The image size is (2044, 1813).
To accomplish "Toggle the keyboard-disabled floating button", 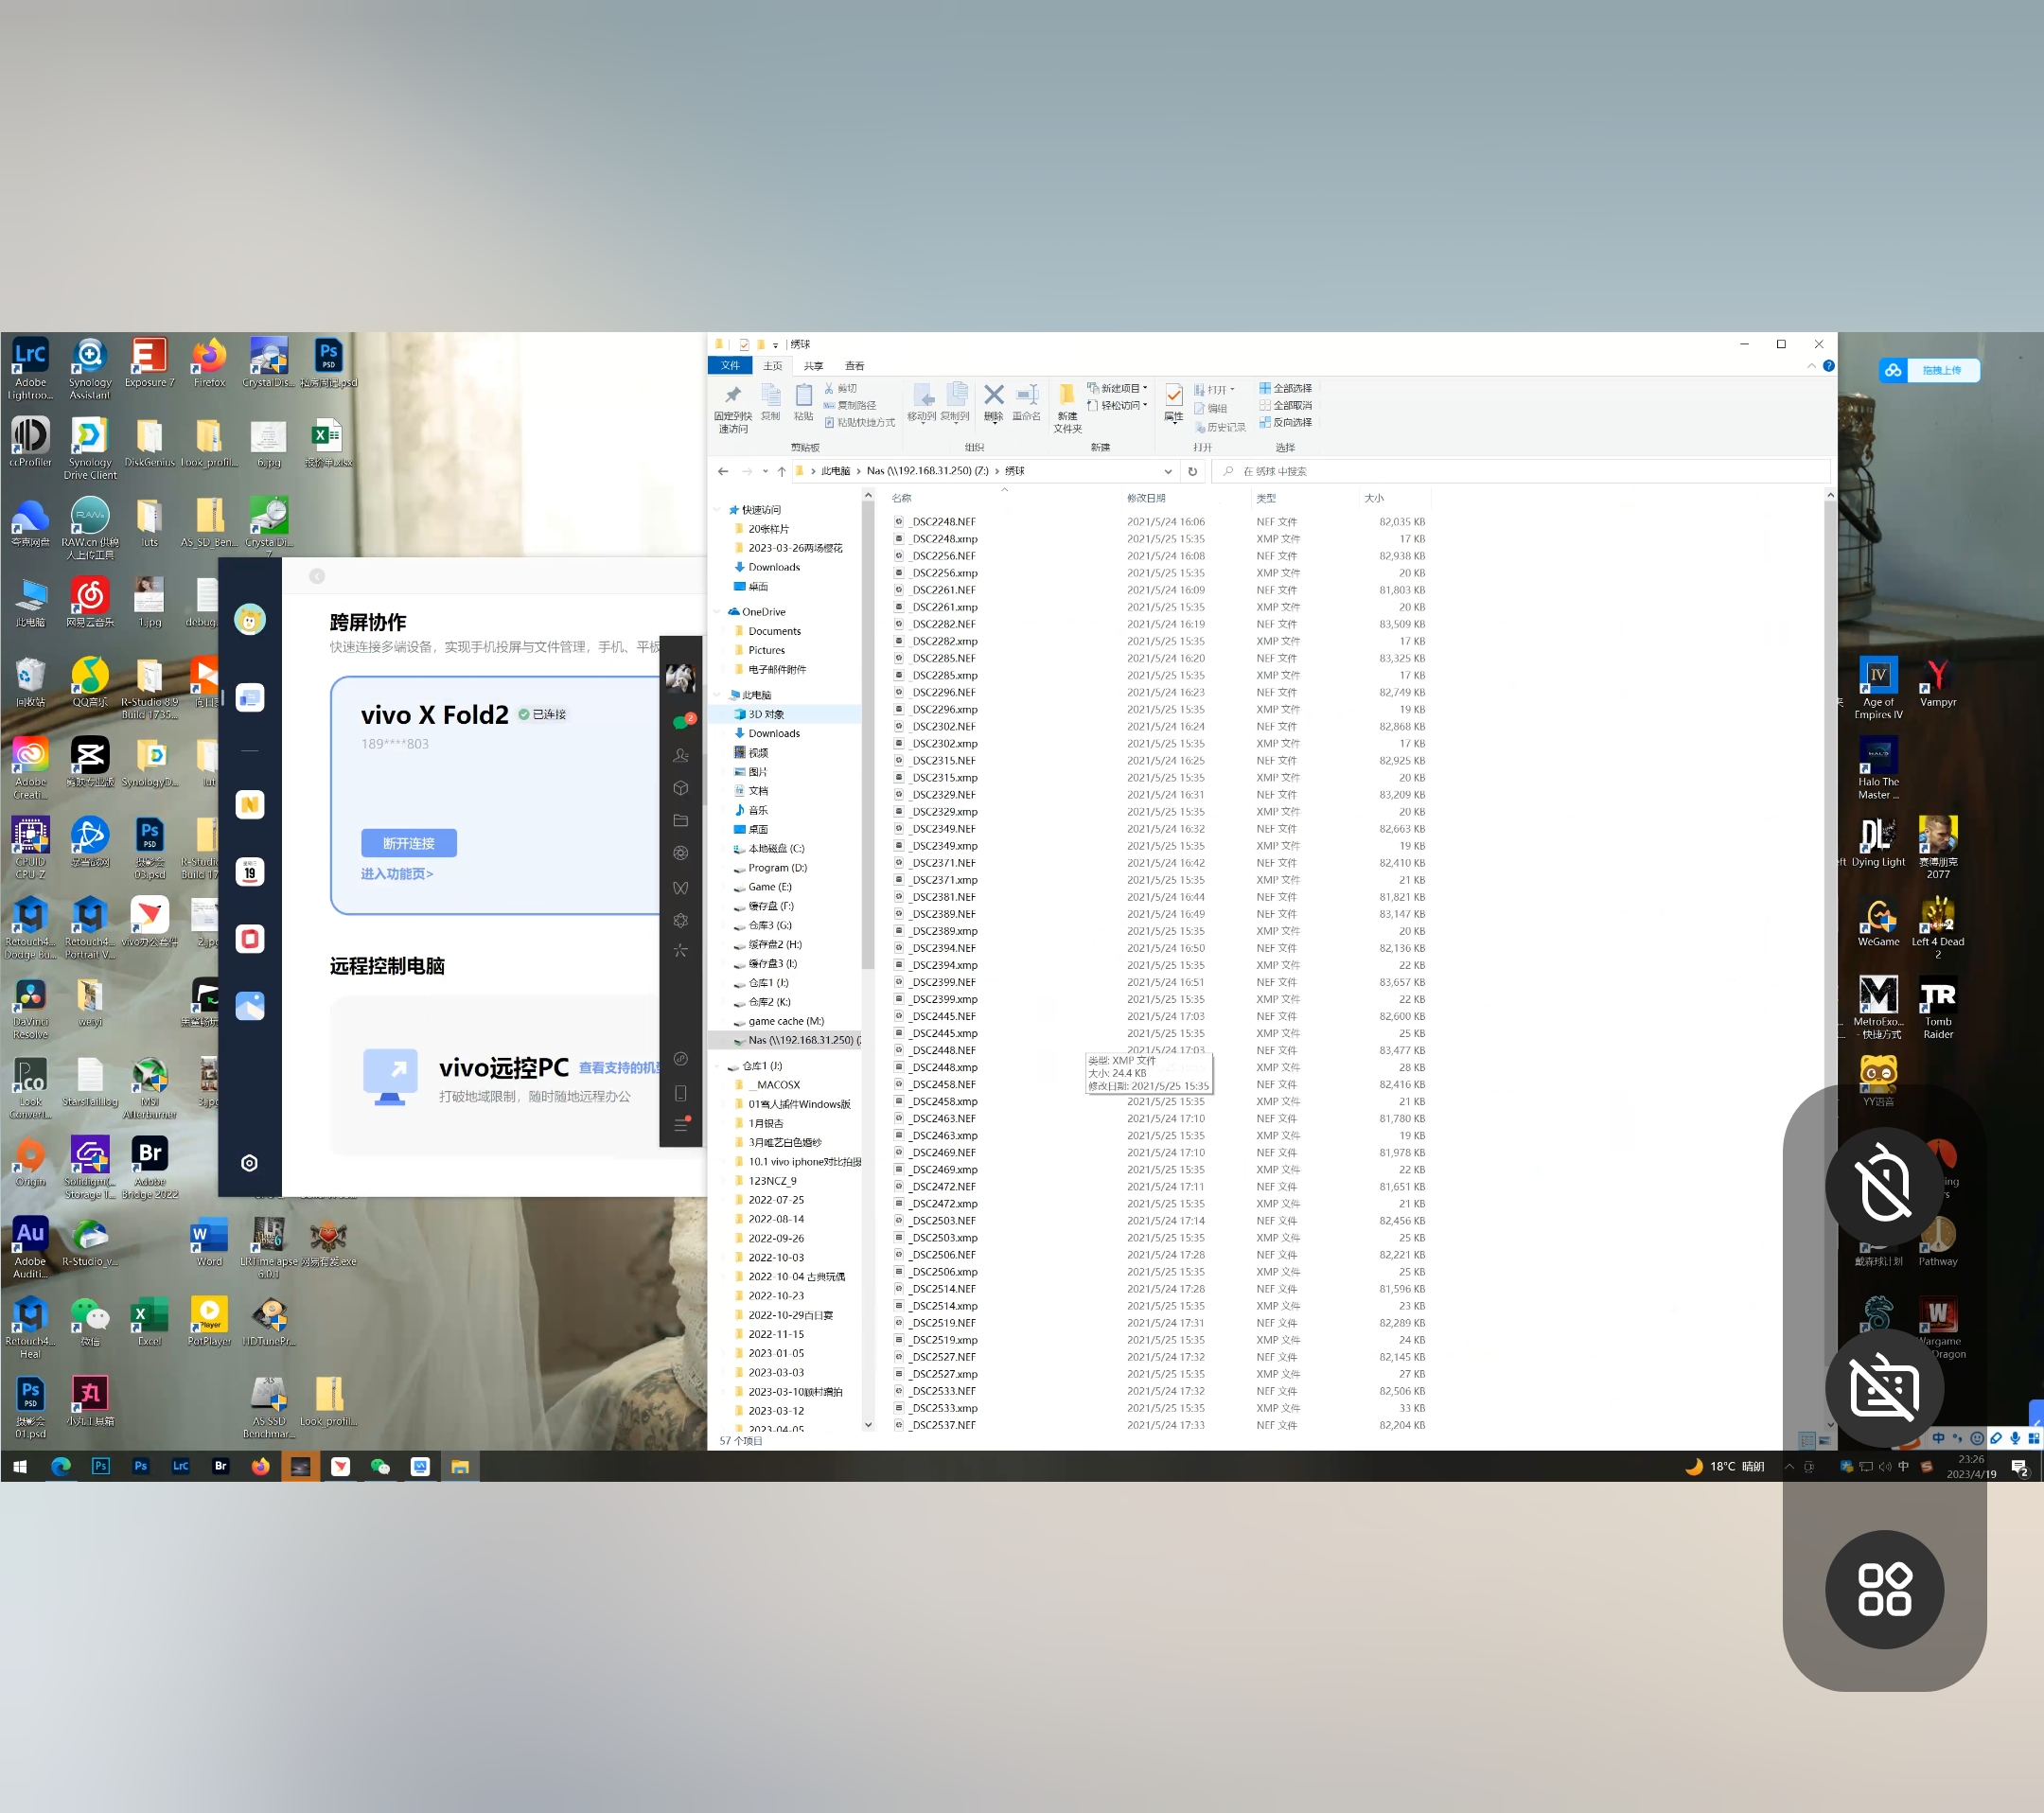I will tap(1884, 1387).
